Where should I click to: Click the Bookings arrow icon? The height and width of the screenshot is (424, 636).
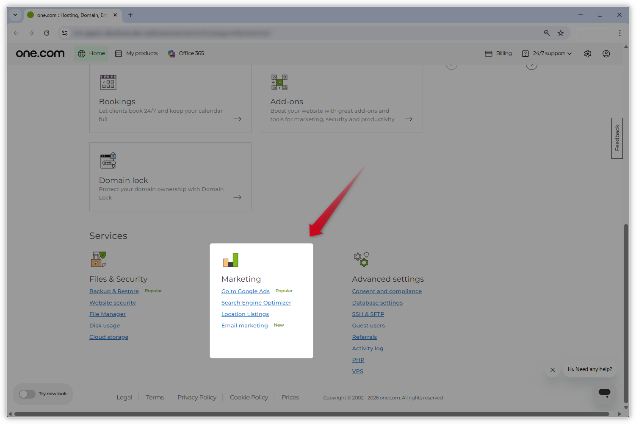(x=238, y=119)
